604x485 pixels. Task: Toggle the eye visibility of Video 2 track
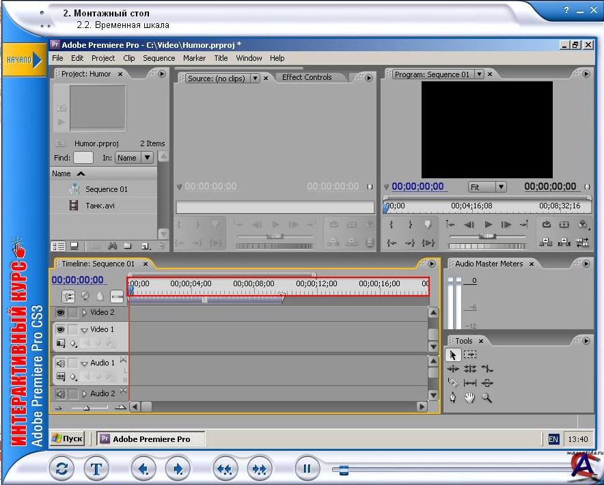pos(60,312)
